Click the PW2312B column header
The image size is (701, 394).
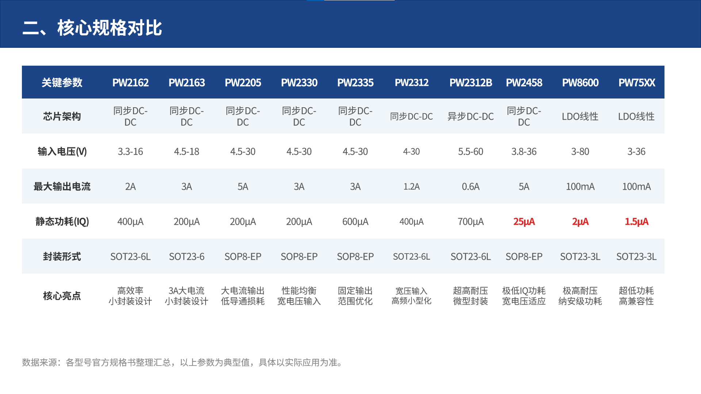tap(471, 82)
